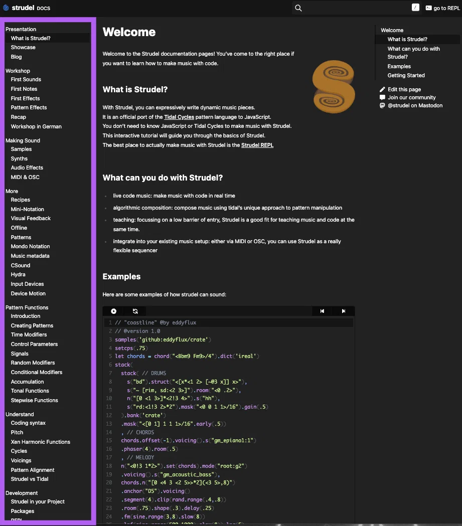462x526 pixels.
Task: Open Packages under Development
Action: [x=23, y=511]
